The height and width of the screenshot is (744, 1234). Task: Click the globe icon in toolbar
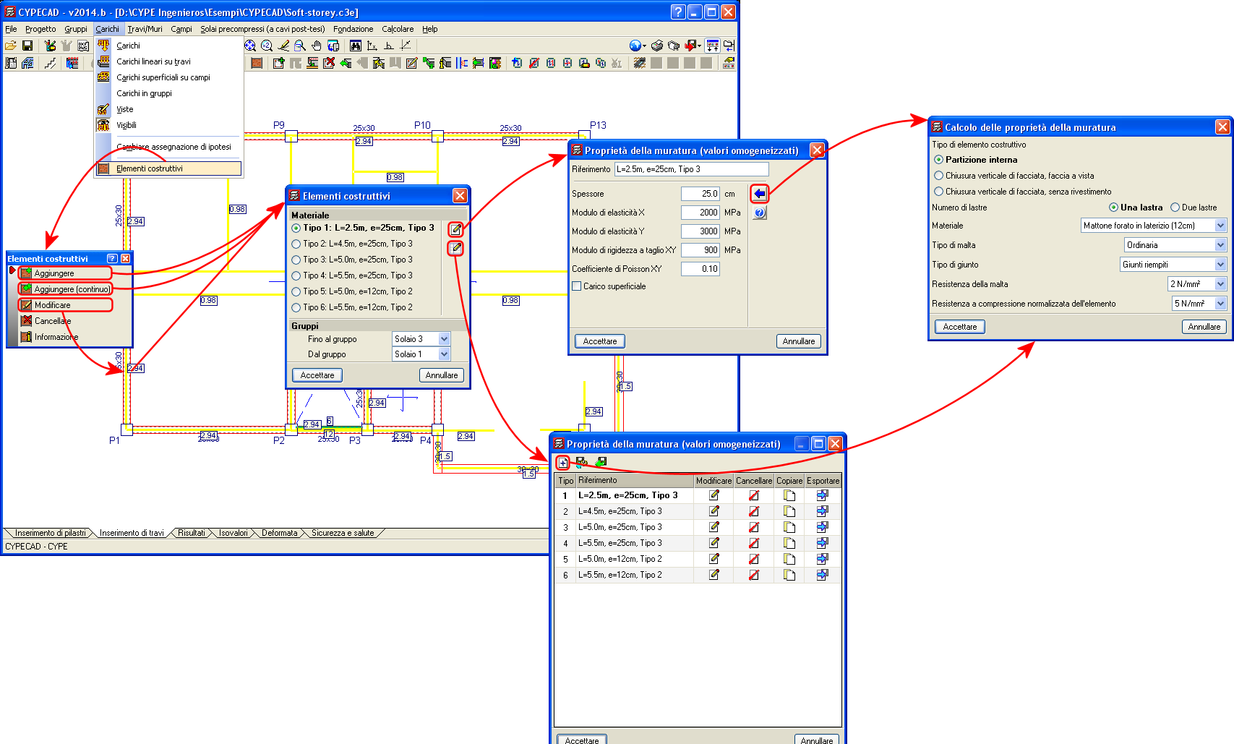tap(635, 46)
